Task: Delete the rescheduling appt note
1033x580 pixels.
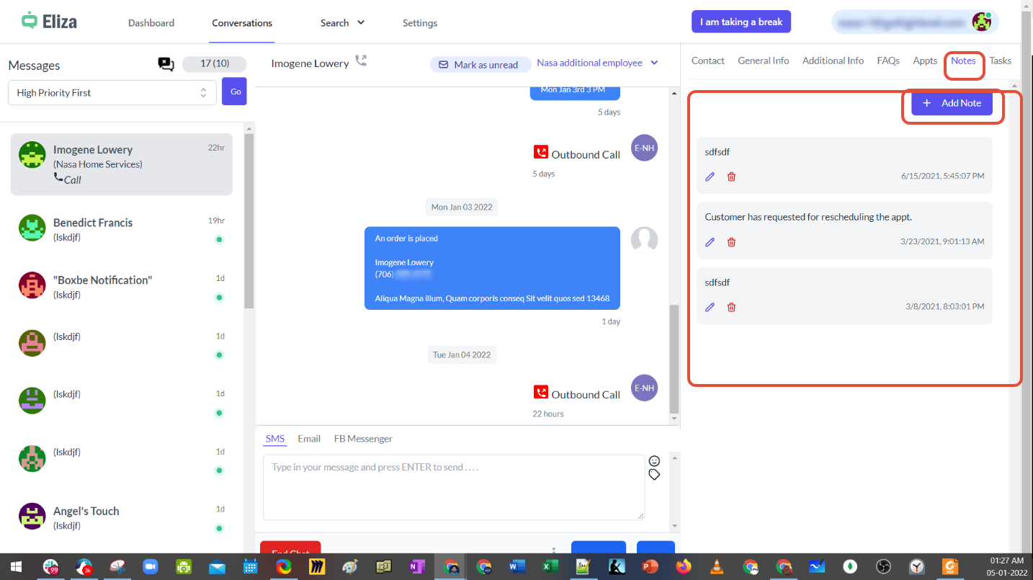Action: (731, 242)
